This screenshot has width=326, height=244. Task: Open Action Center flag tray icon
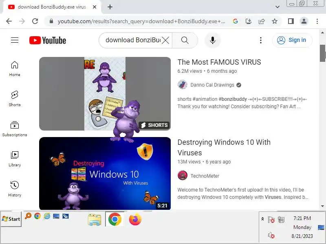coord(271,220)
